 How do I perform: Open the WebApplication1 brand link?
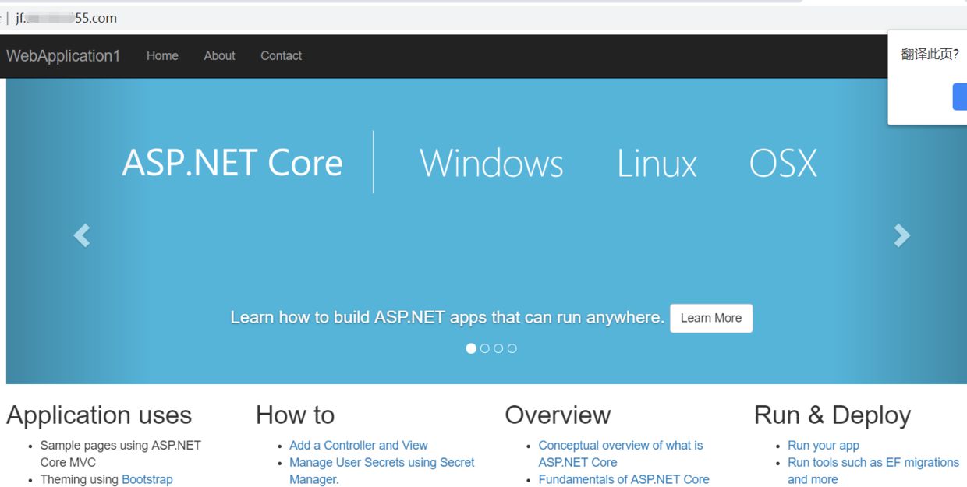[x=63, y=56]
